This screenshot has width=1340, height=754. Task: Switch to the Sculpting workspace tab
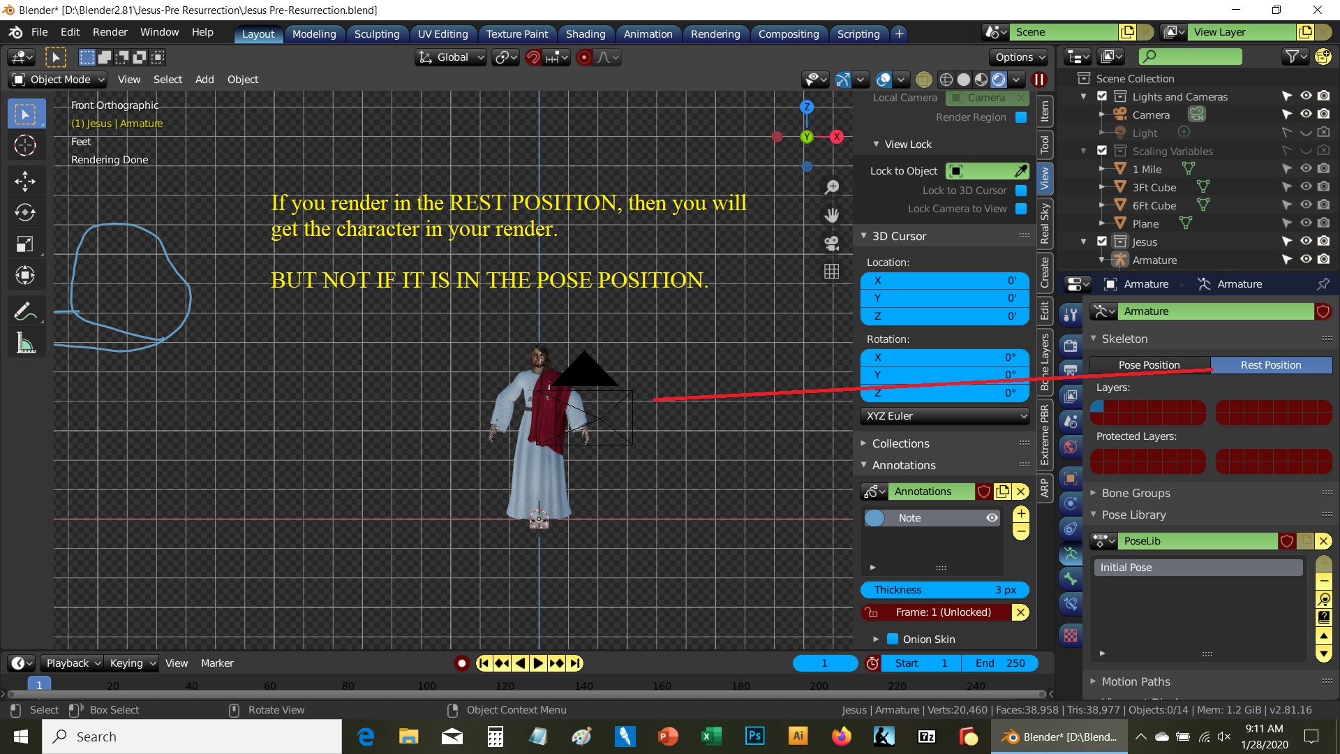click(376, 34)
